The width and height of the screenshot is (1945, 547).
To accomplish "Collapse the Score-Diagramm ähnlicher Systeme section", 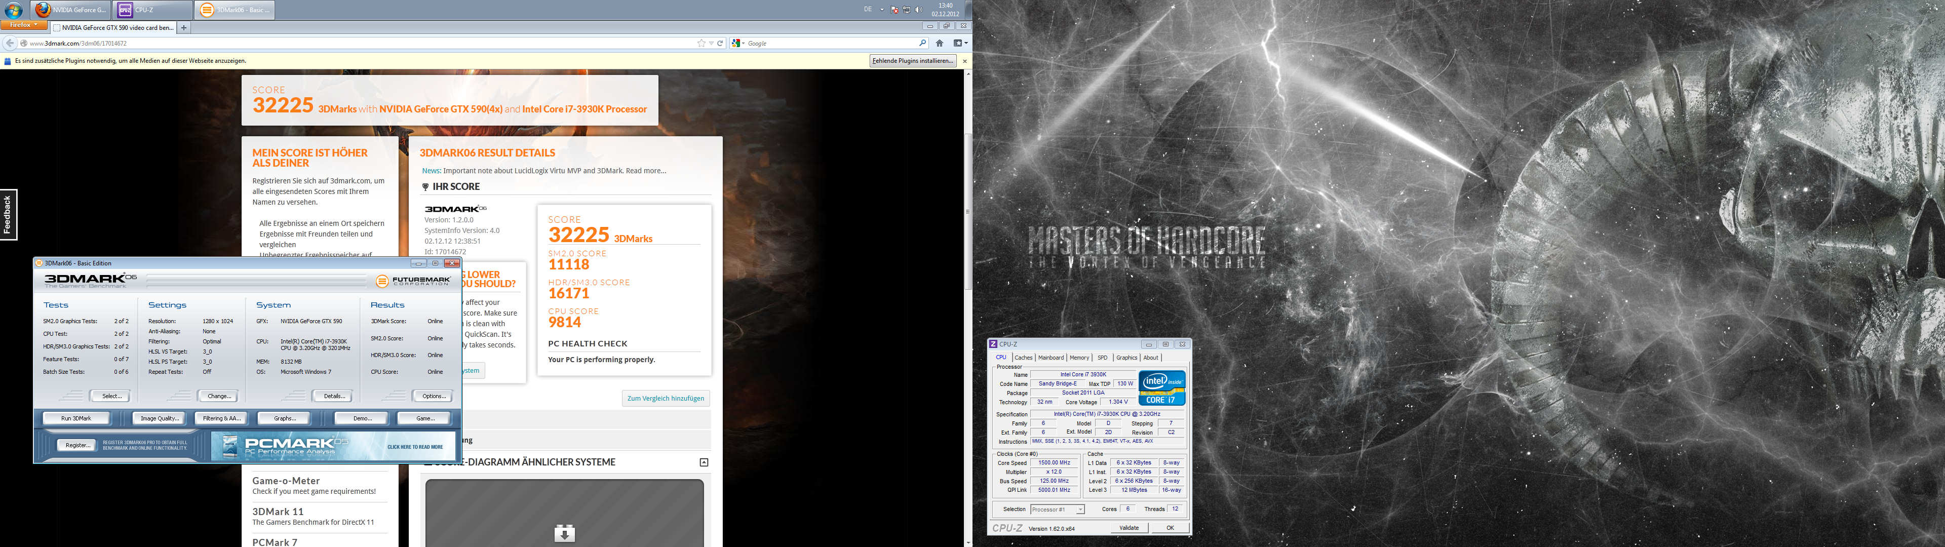I will pos(704,462).
